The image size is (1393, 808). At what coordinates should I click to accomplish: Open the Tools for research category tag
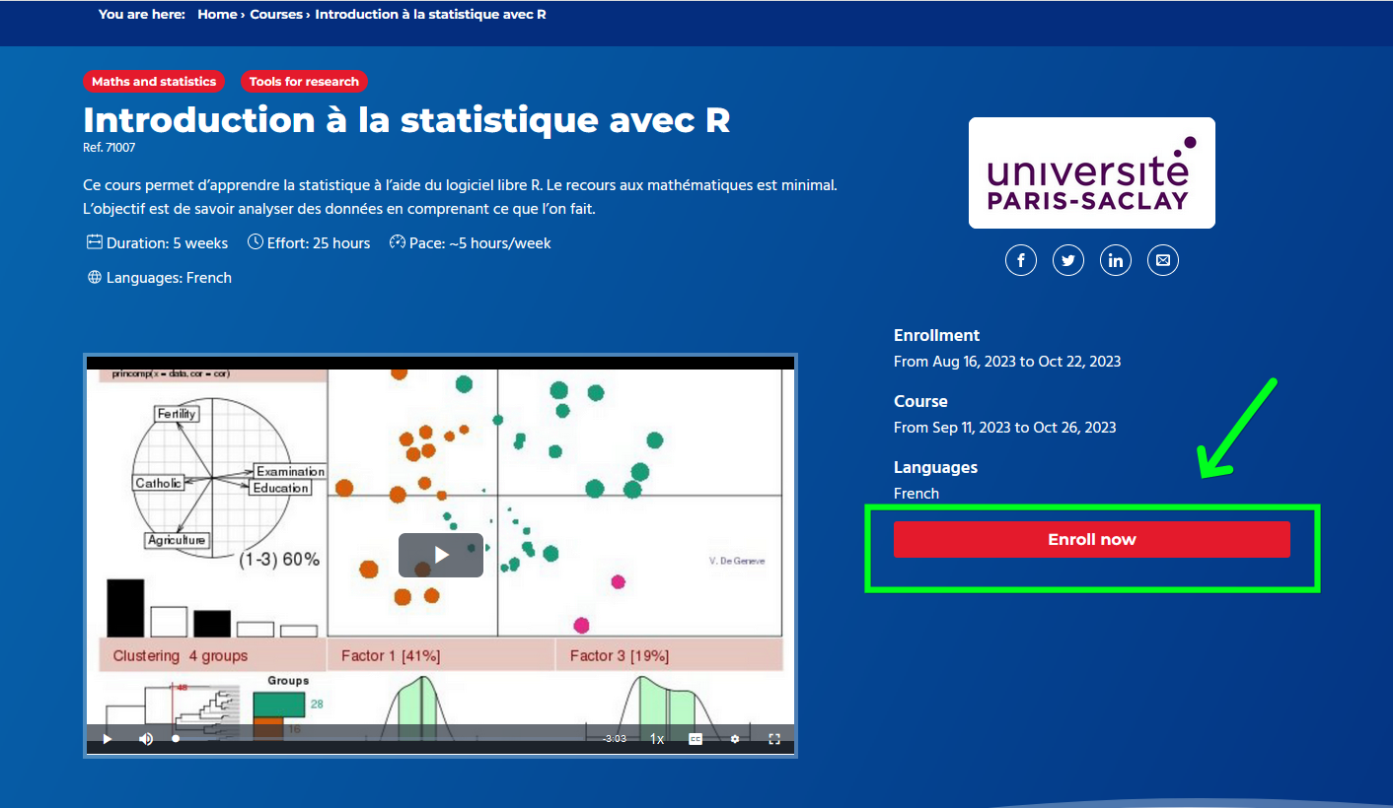304,82
